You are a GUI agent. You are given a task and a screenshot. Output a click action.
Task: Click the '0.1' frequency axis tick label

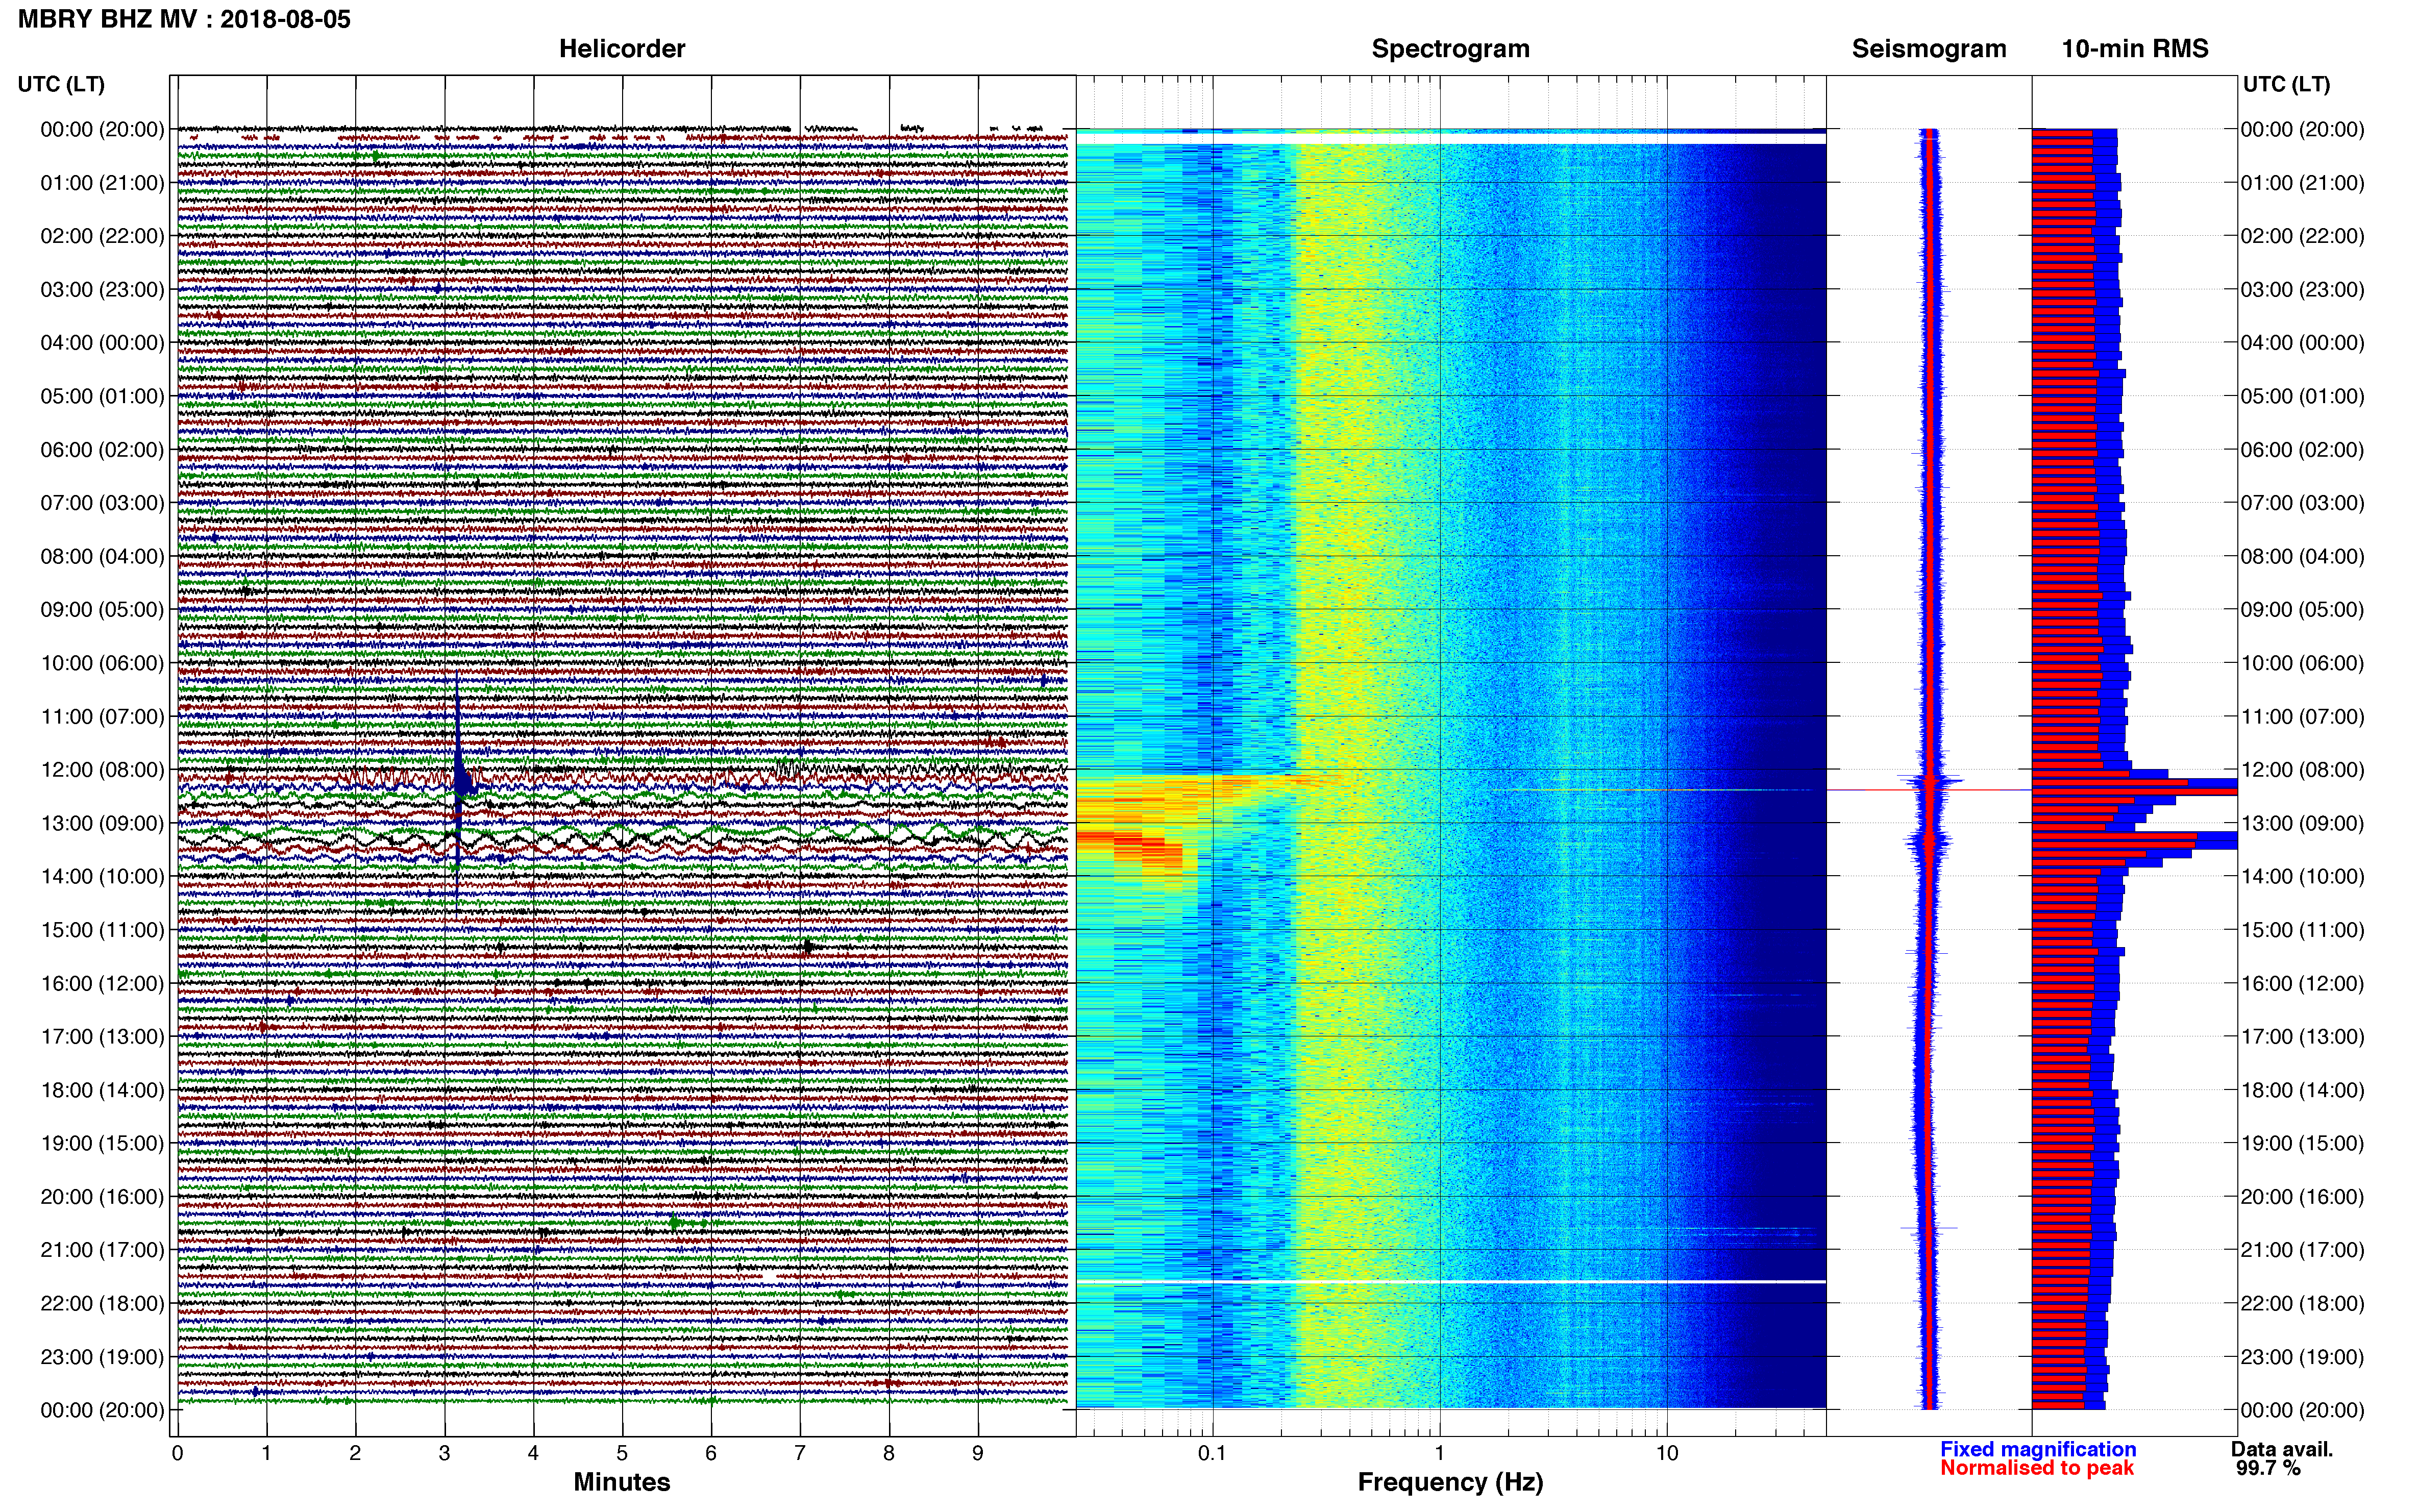1212,1453
